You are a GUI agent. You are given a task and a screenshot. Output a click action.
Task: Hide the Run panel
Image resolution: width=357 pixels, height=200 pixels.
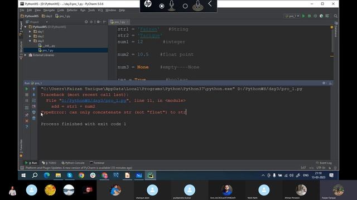[x=330, y=83]
